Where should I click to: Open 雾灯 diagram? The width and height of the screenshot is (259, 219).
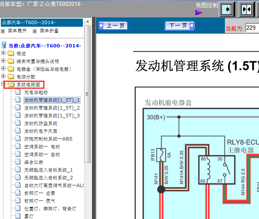[x=29, y=216]
